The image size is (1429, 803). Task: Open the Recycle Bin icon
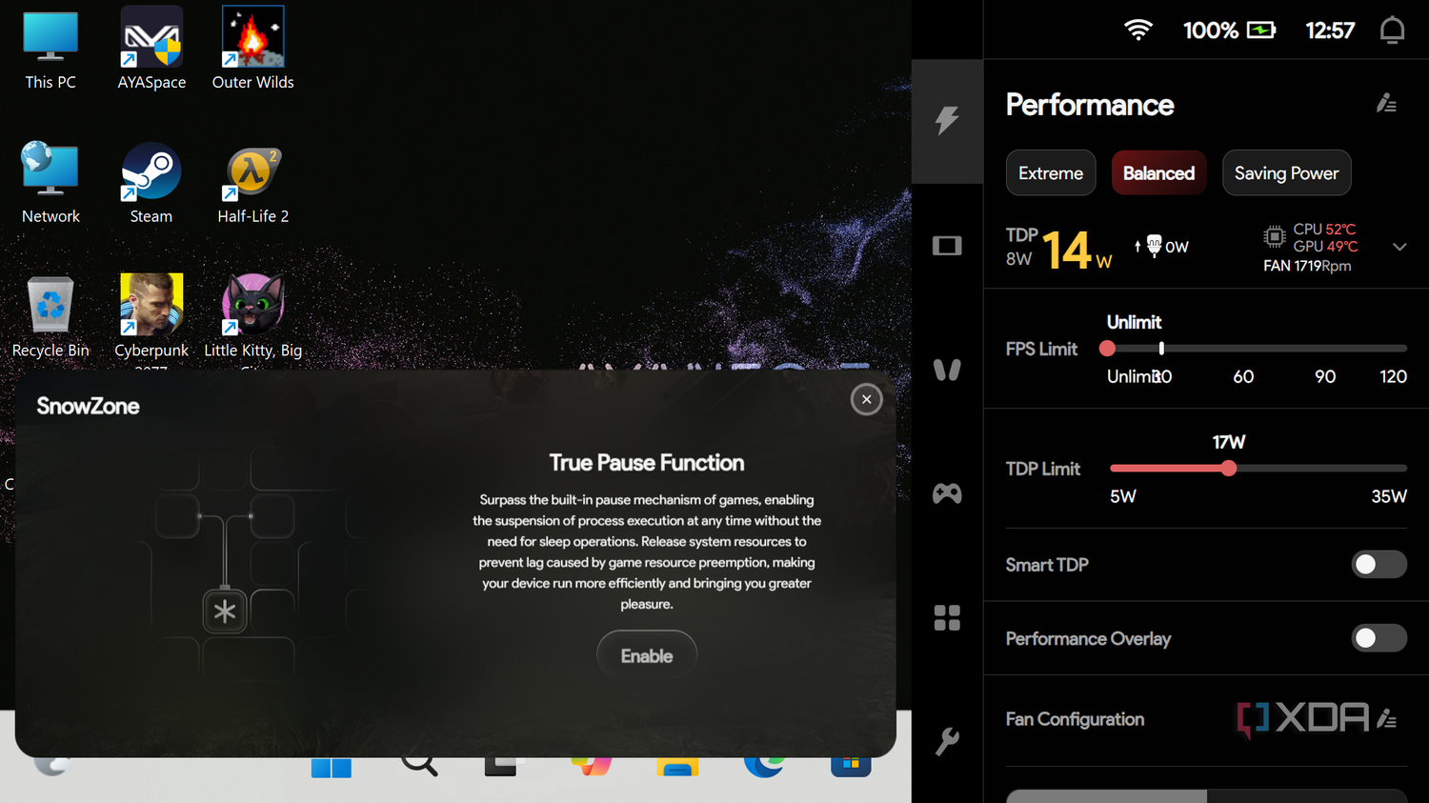click(50, 316)
